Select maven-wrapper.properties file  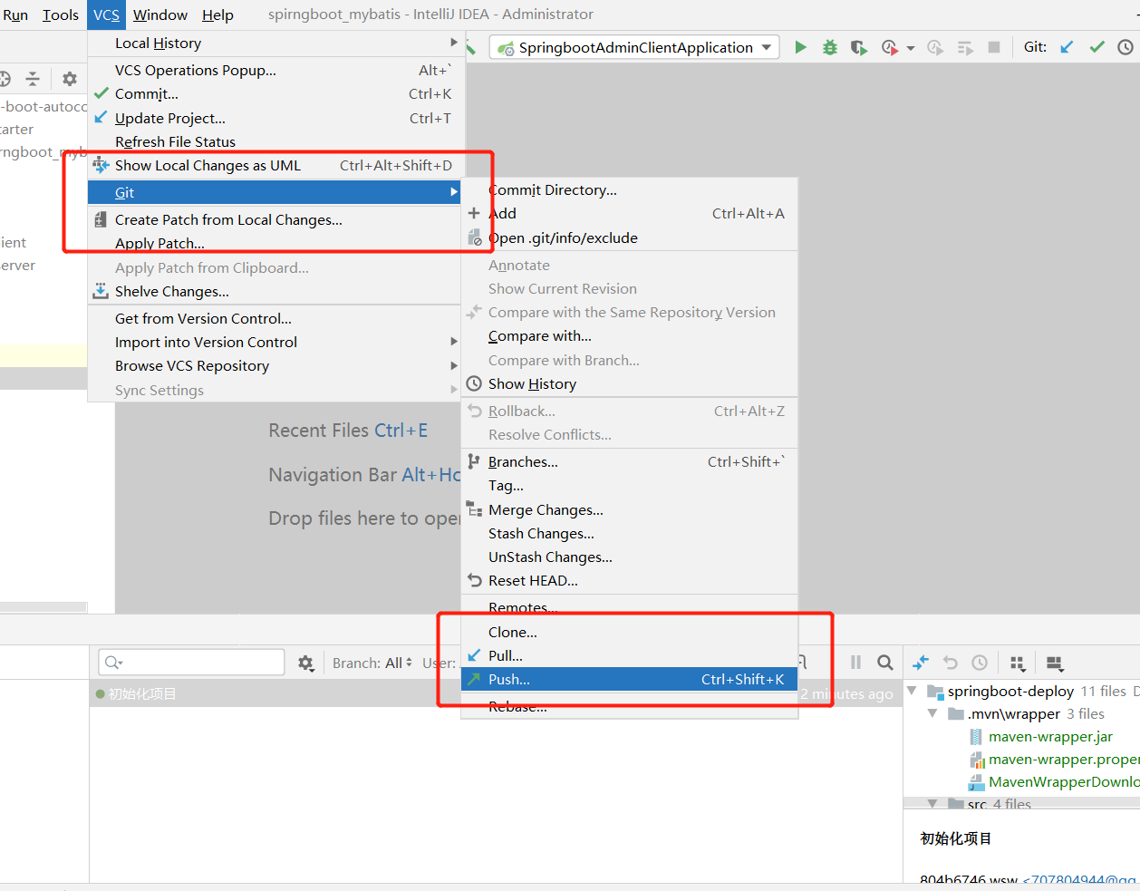[x=1055, y=759]
